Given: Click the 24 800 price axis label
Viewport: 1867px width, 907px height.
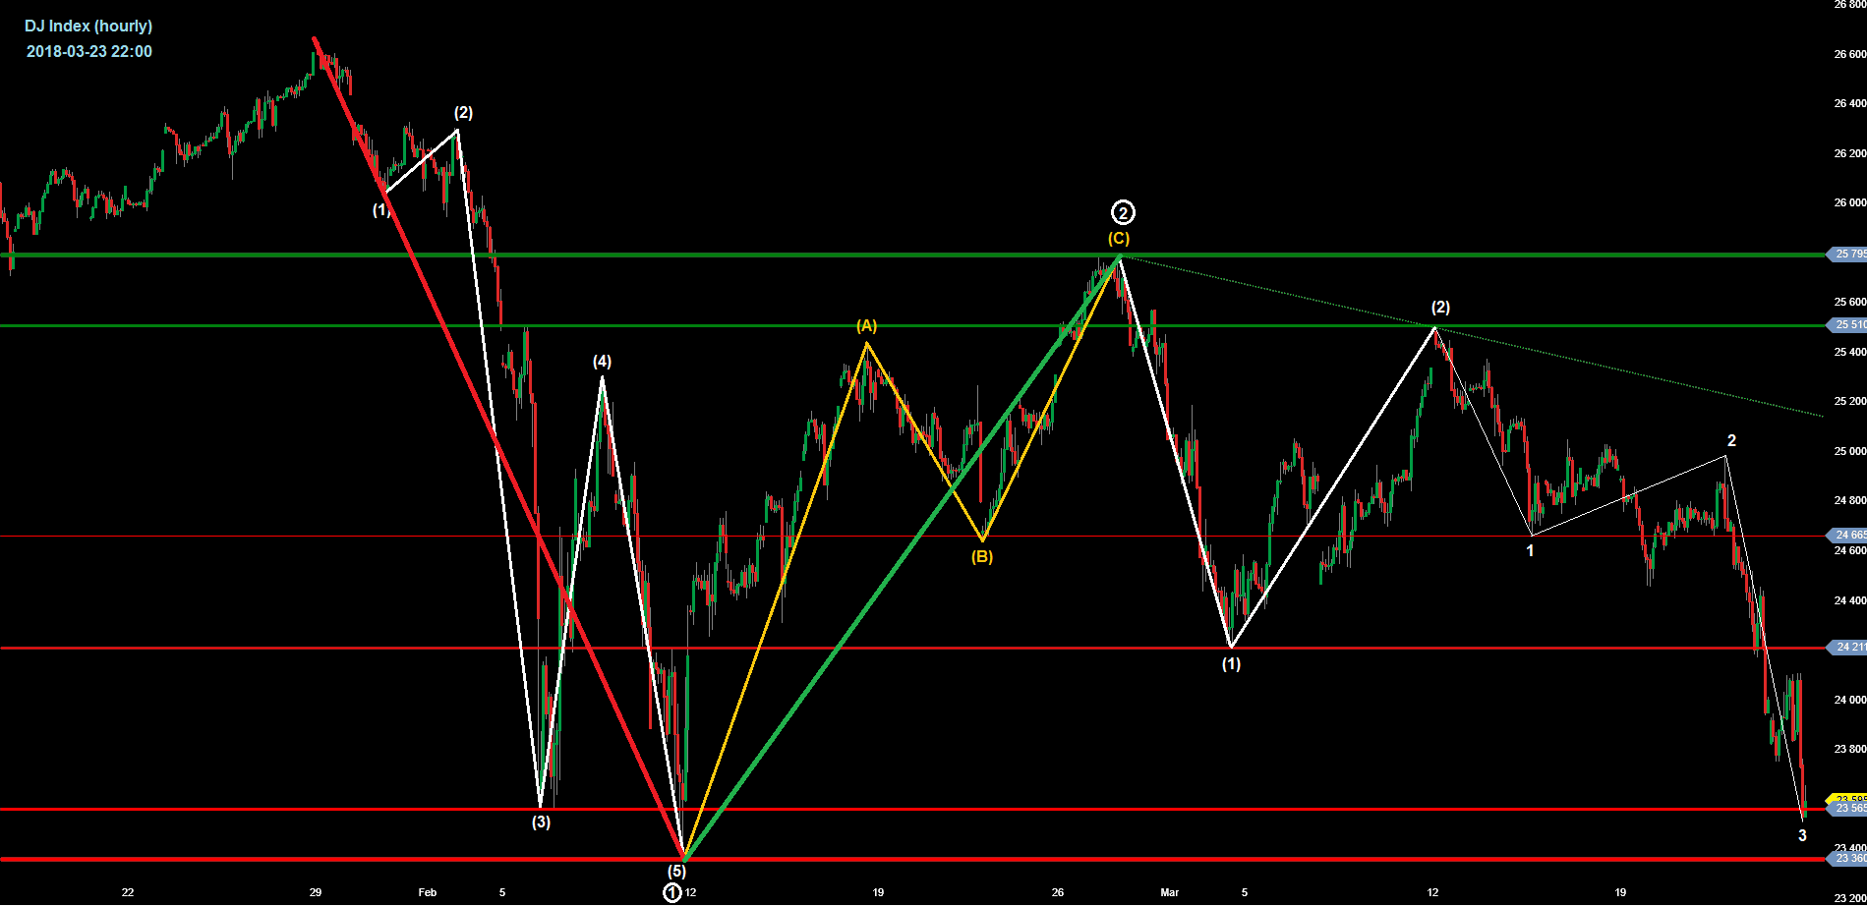Looking at the screenshot, I should pos(1850,501).
